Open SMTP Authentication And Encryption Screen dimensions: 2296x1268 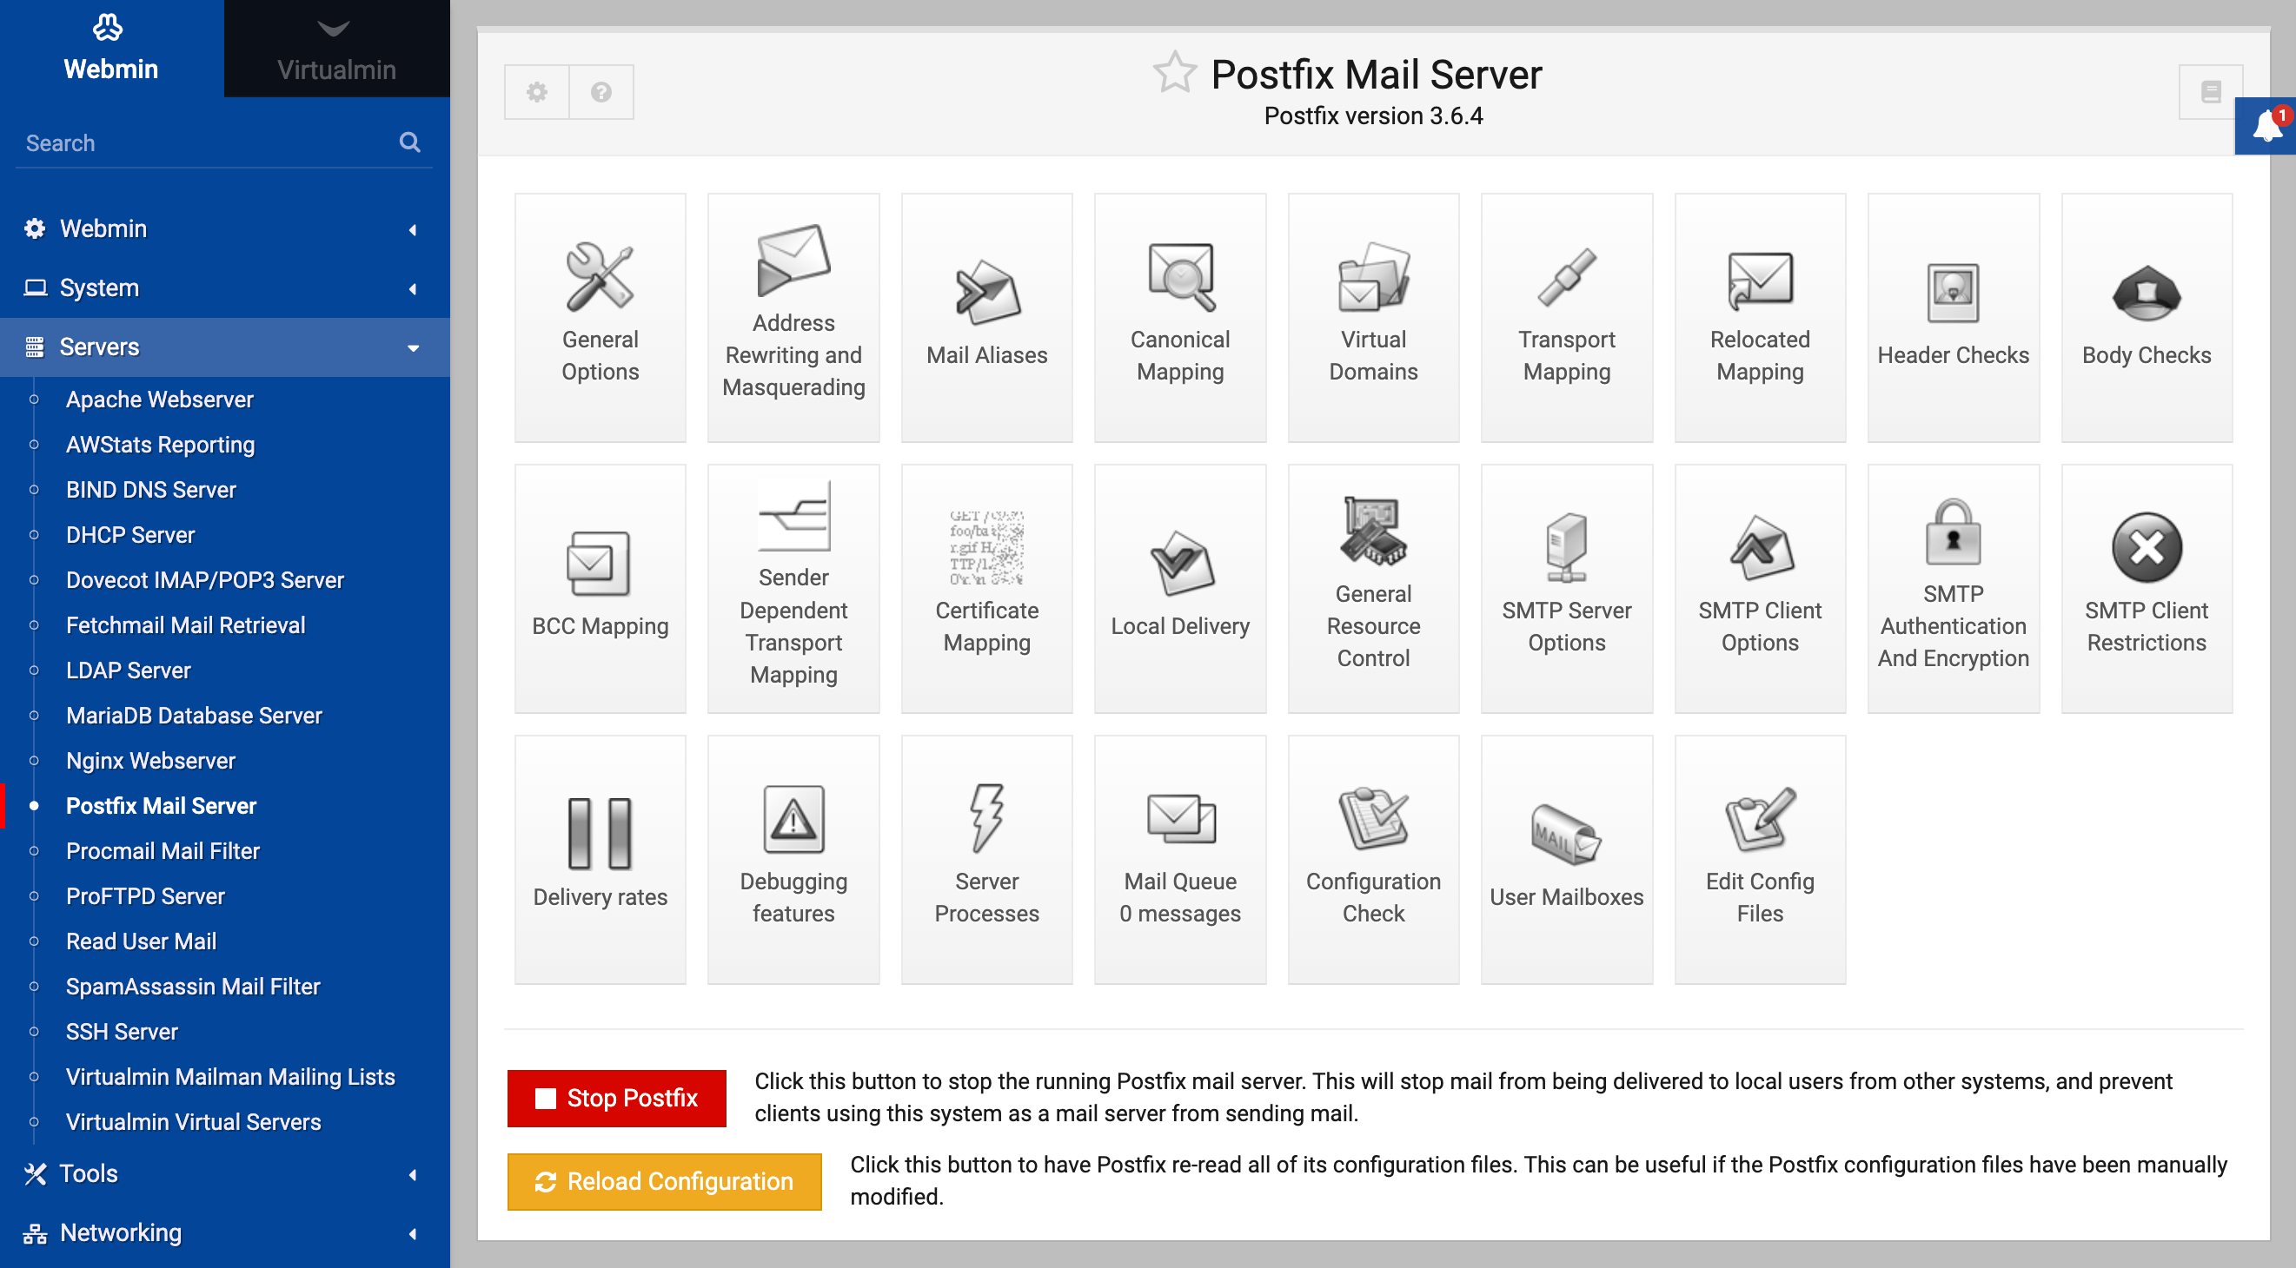coord(1952,587)
